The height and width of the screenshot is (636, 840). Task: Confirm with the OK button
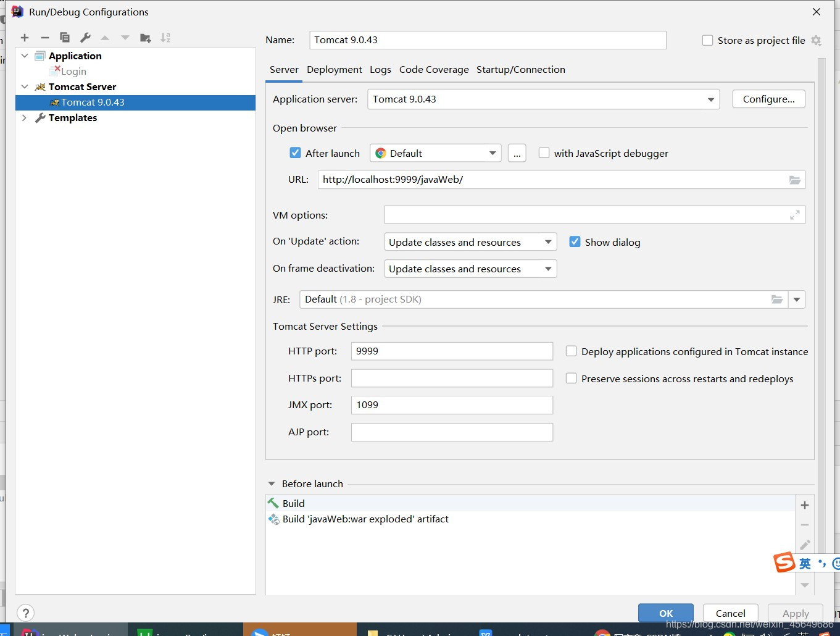click(x=666, y=613)
